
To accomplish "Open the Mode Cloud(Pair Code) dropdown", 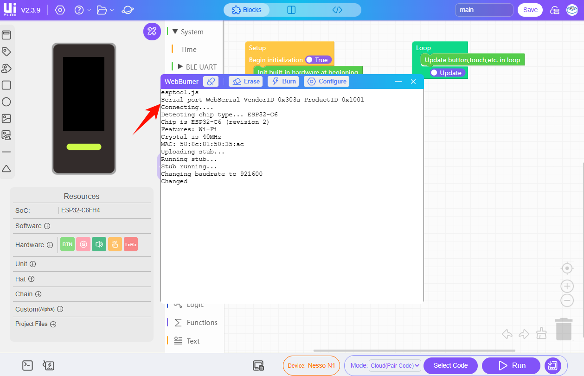I will pos(395,365).
